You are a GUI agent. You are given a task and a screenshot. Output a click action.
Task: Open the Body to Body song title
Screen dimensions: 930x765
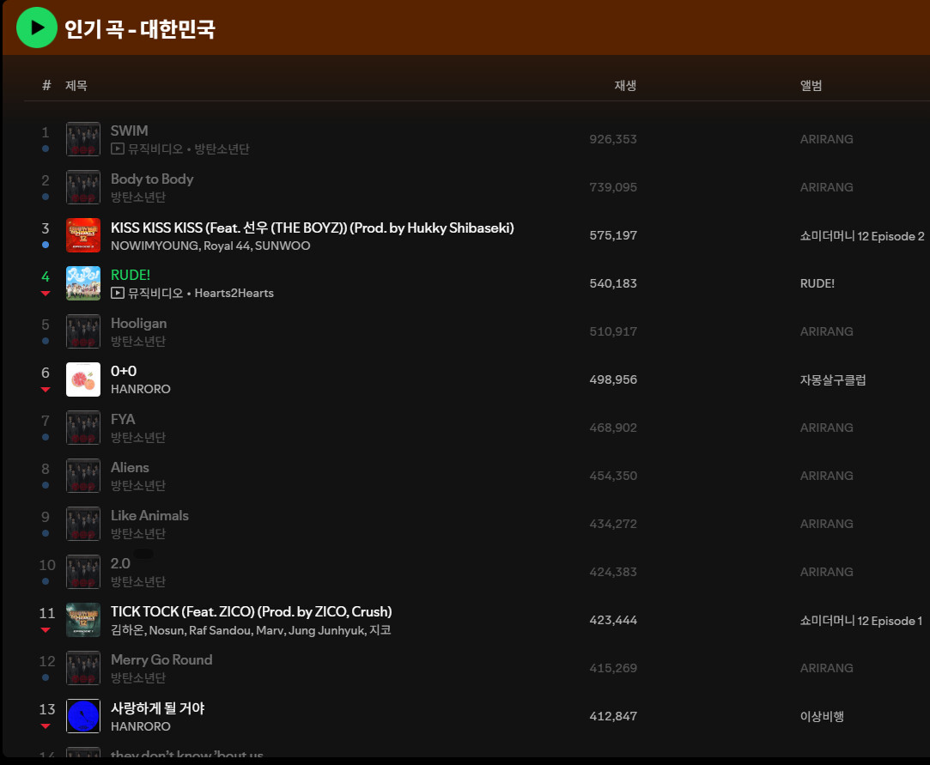[x=152, y=179]
